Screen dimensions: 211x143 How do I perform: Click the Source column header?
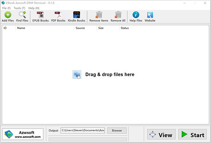coord(85,28)
